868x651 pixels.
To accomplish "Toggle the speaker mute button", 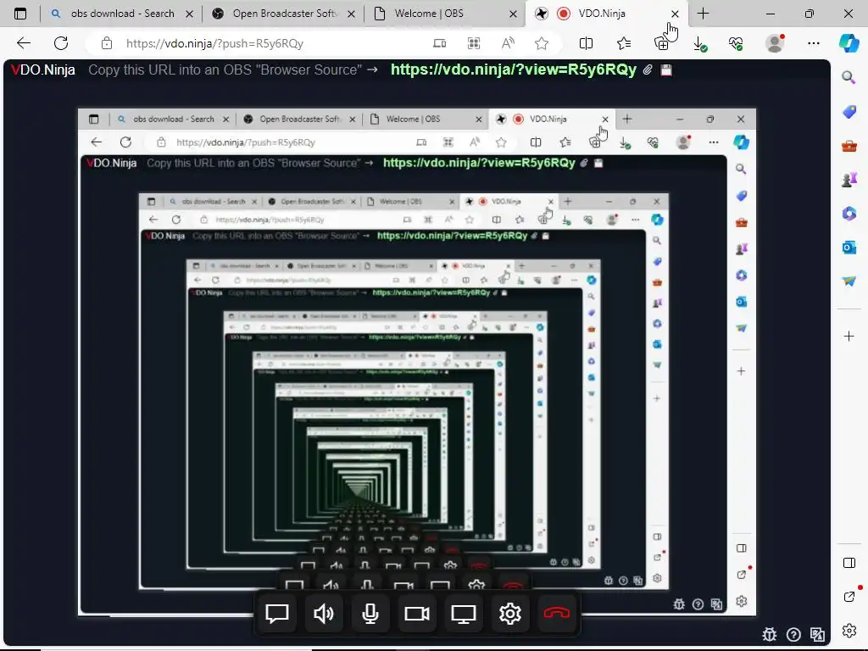I will point(323,614).
